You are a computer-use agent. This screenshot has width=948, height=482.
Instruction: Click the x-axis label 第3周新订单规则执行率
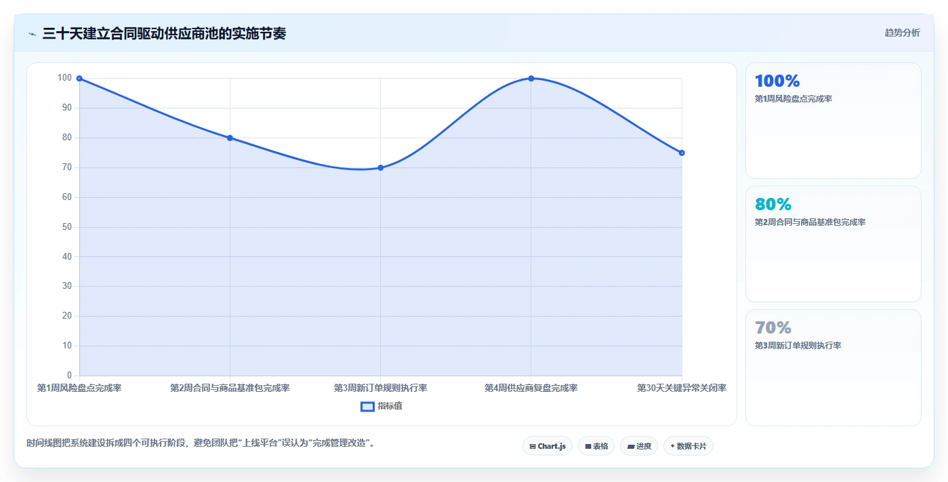(380, 388)
